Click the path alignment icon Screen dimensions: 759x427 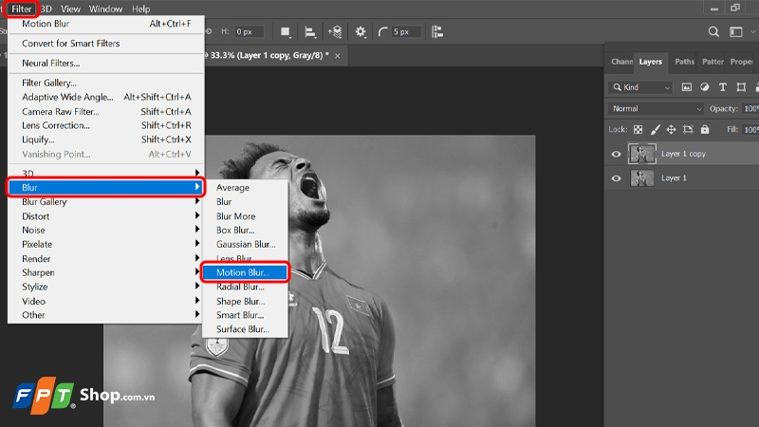310,31
